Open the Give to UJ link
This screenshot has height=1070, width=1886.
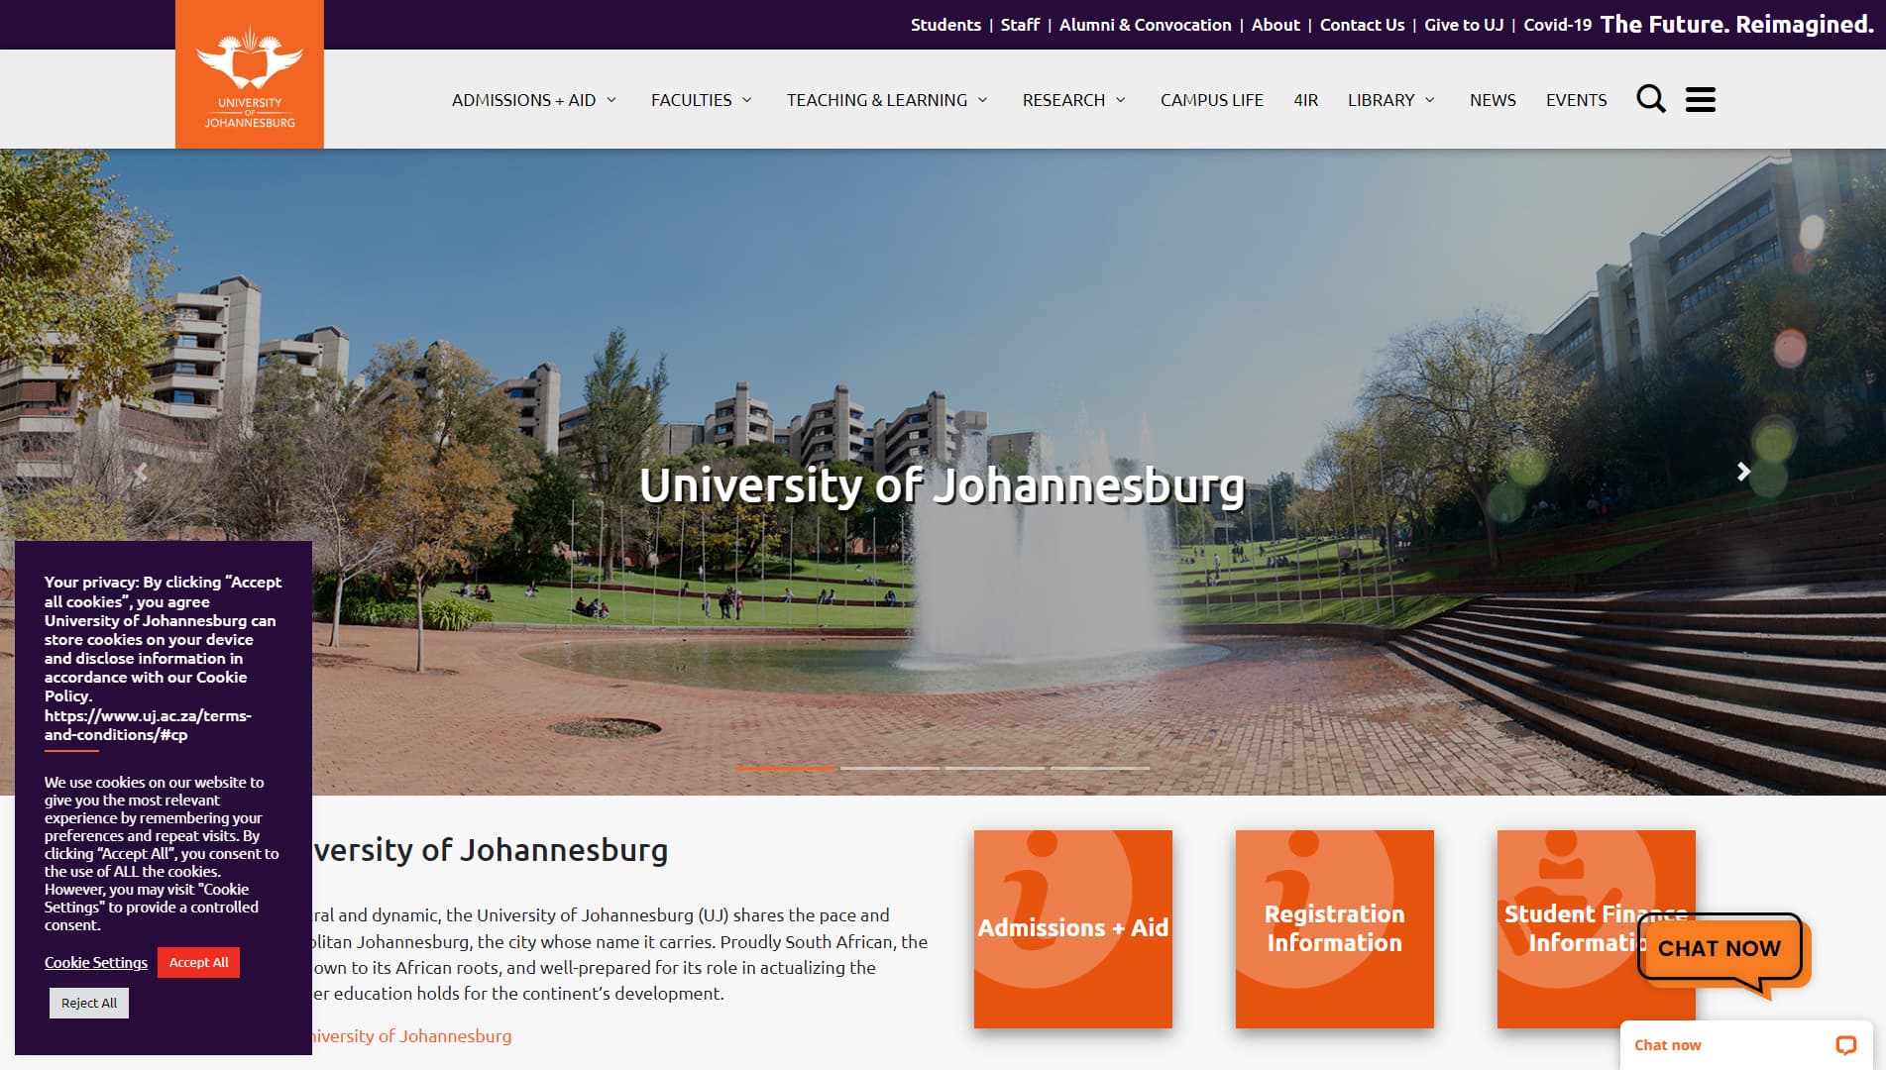coord(1464,25)
